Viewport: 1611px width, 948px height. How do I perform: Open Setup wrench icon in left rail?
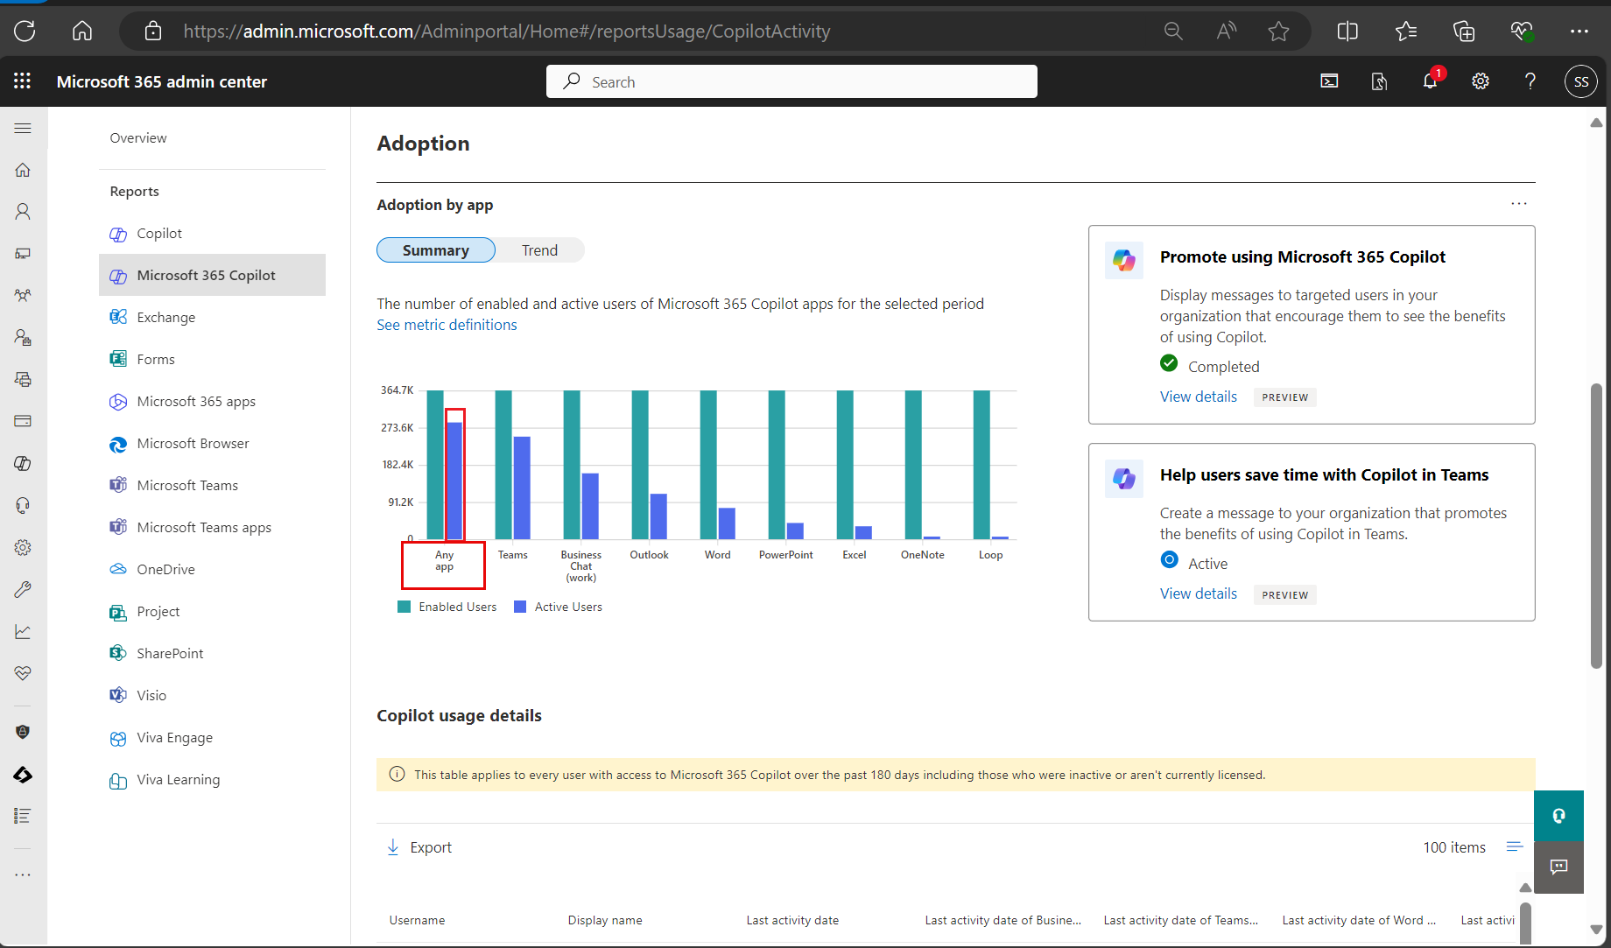23,589
